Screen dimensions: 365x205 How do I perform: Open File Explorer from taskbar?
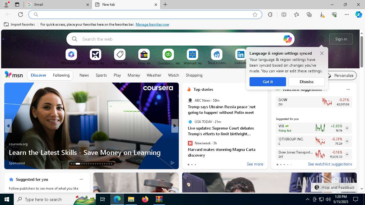(x=131, y=199)
